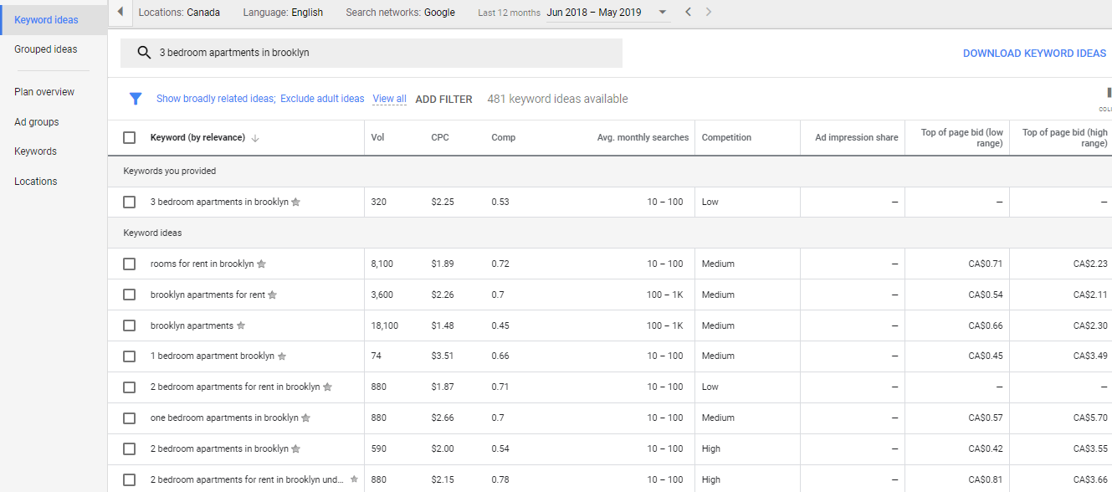Sort by CPC column header
This screenshot has width=1112, height=492.
point(440,137)
